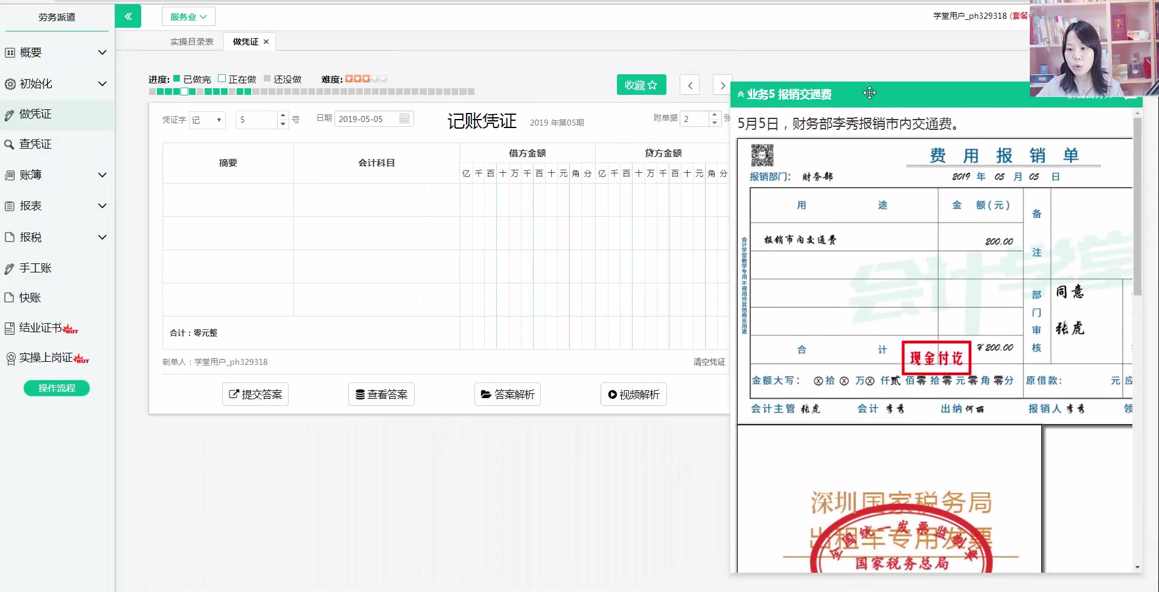Click the 操作流程 button
The image size is (1159, 592).
(57, 388)
